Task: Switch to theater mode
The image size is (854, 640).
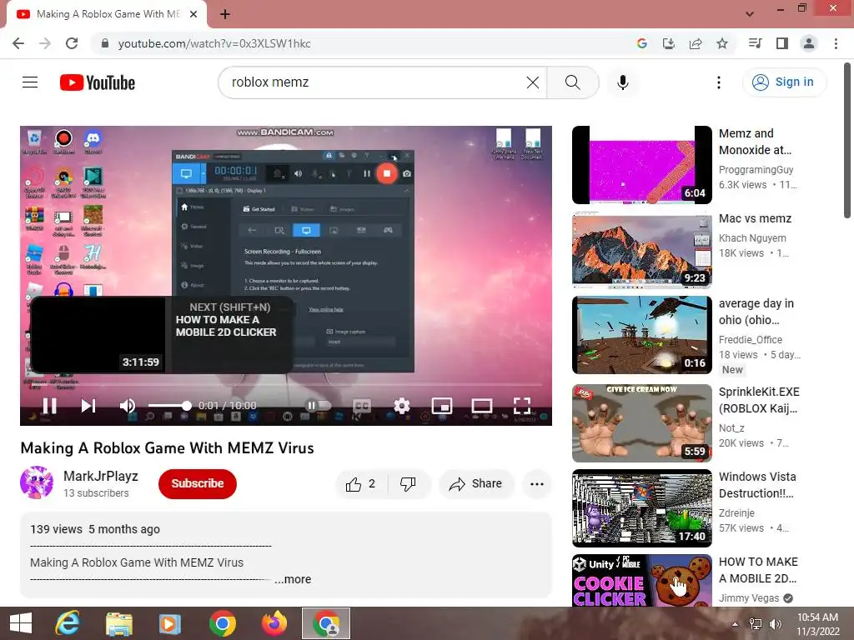Action: pos(482,406)
